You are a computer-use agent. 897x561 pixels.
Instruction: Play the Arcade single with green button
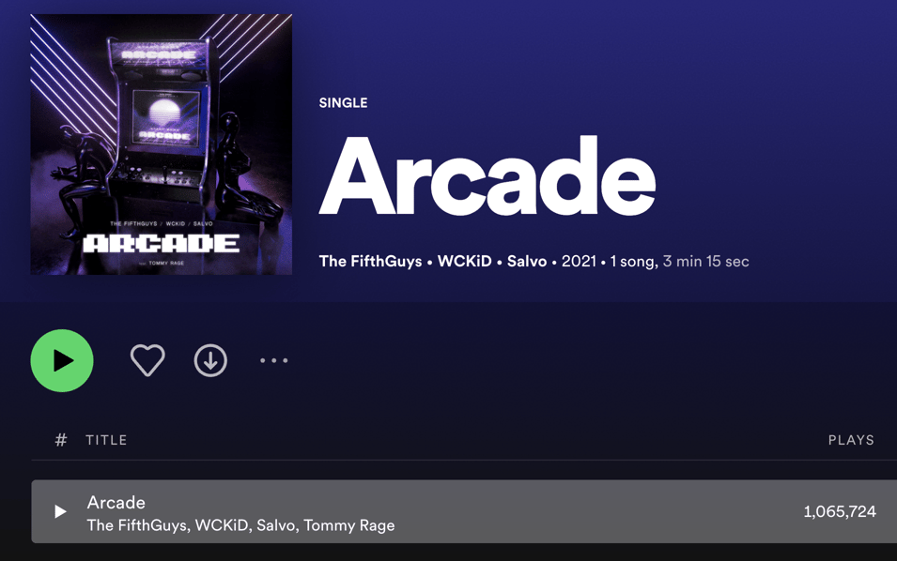click(x=62, y=360)
